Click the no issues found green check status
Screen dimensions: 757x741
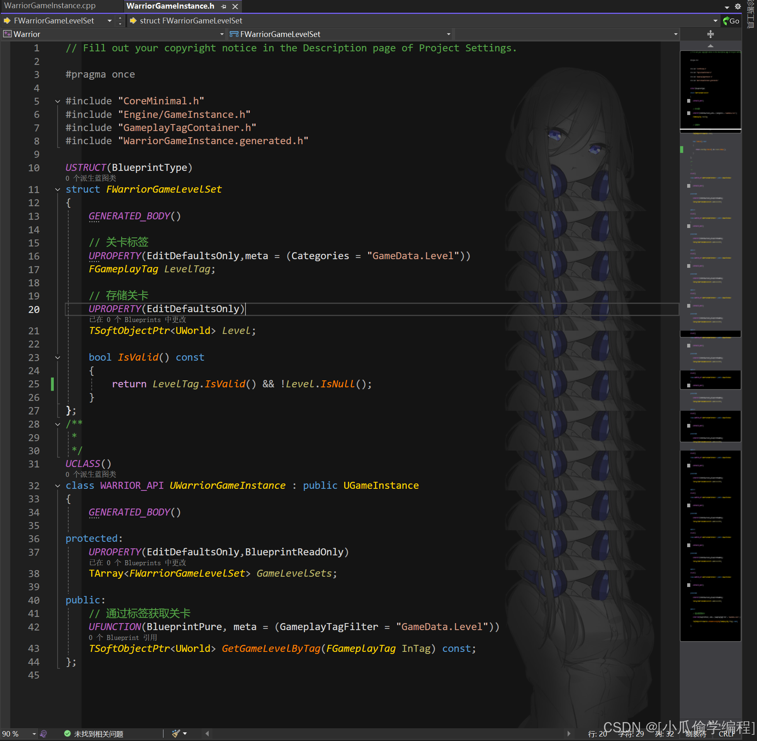(x=94, y=734)
